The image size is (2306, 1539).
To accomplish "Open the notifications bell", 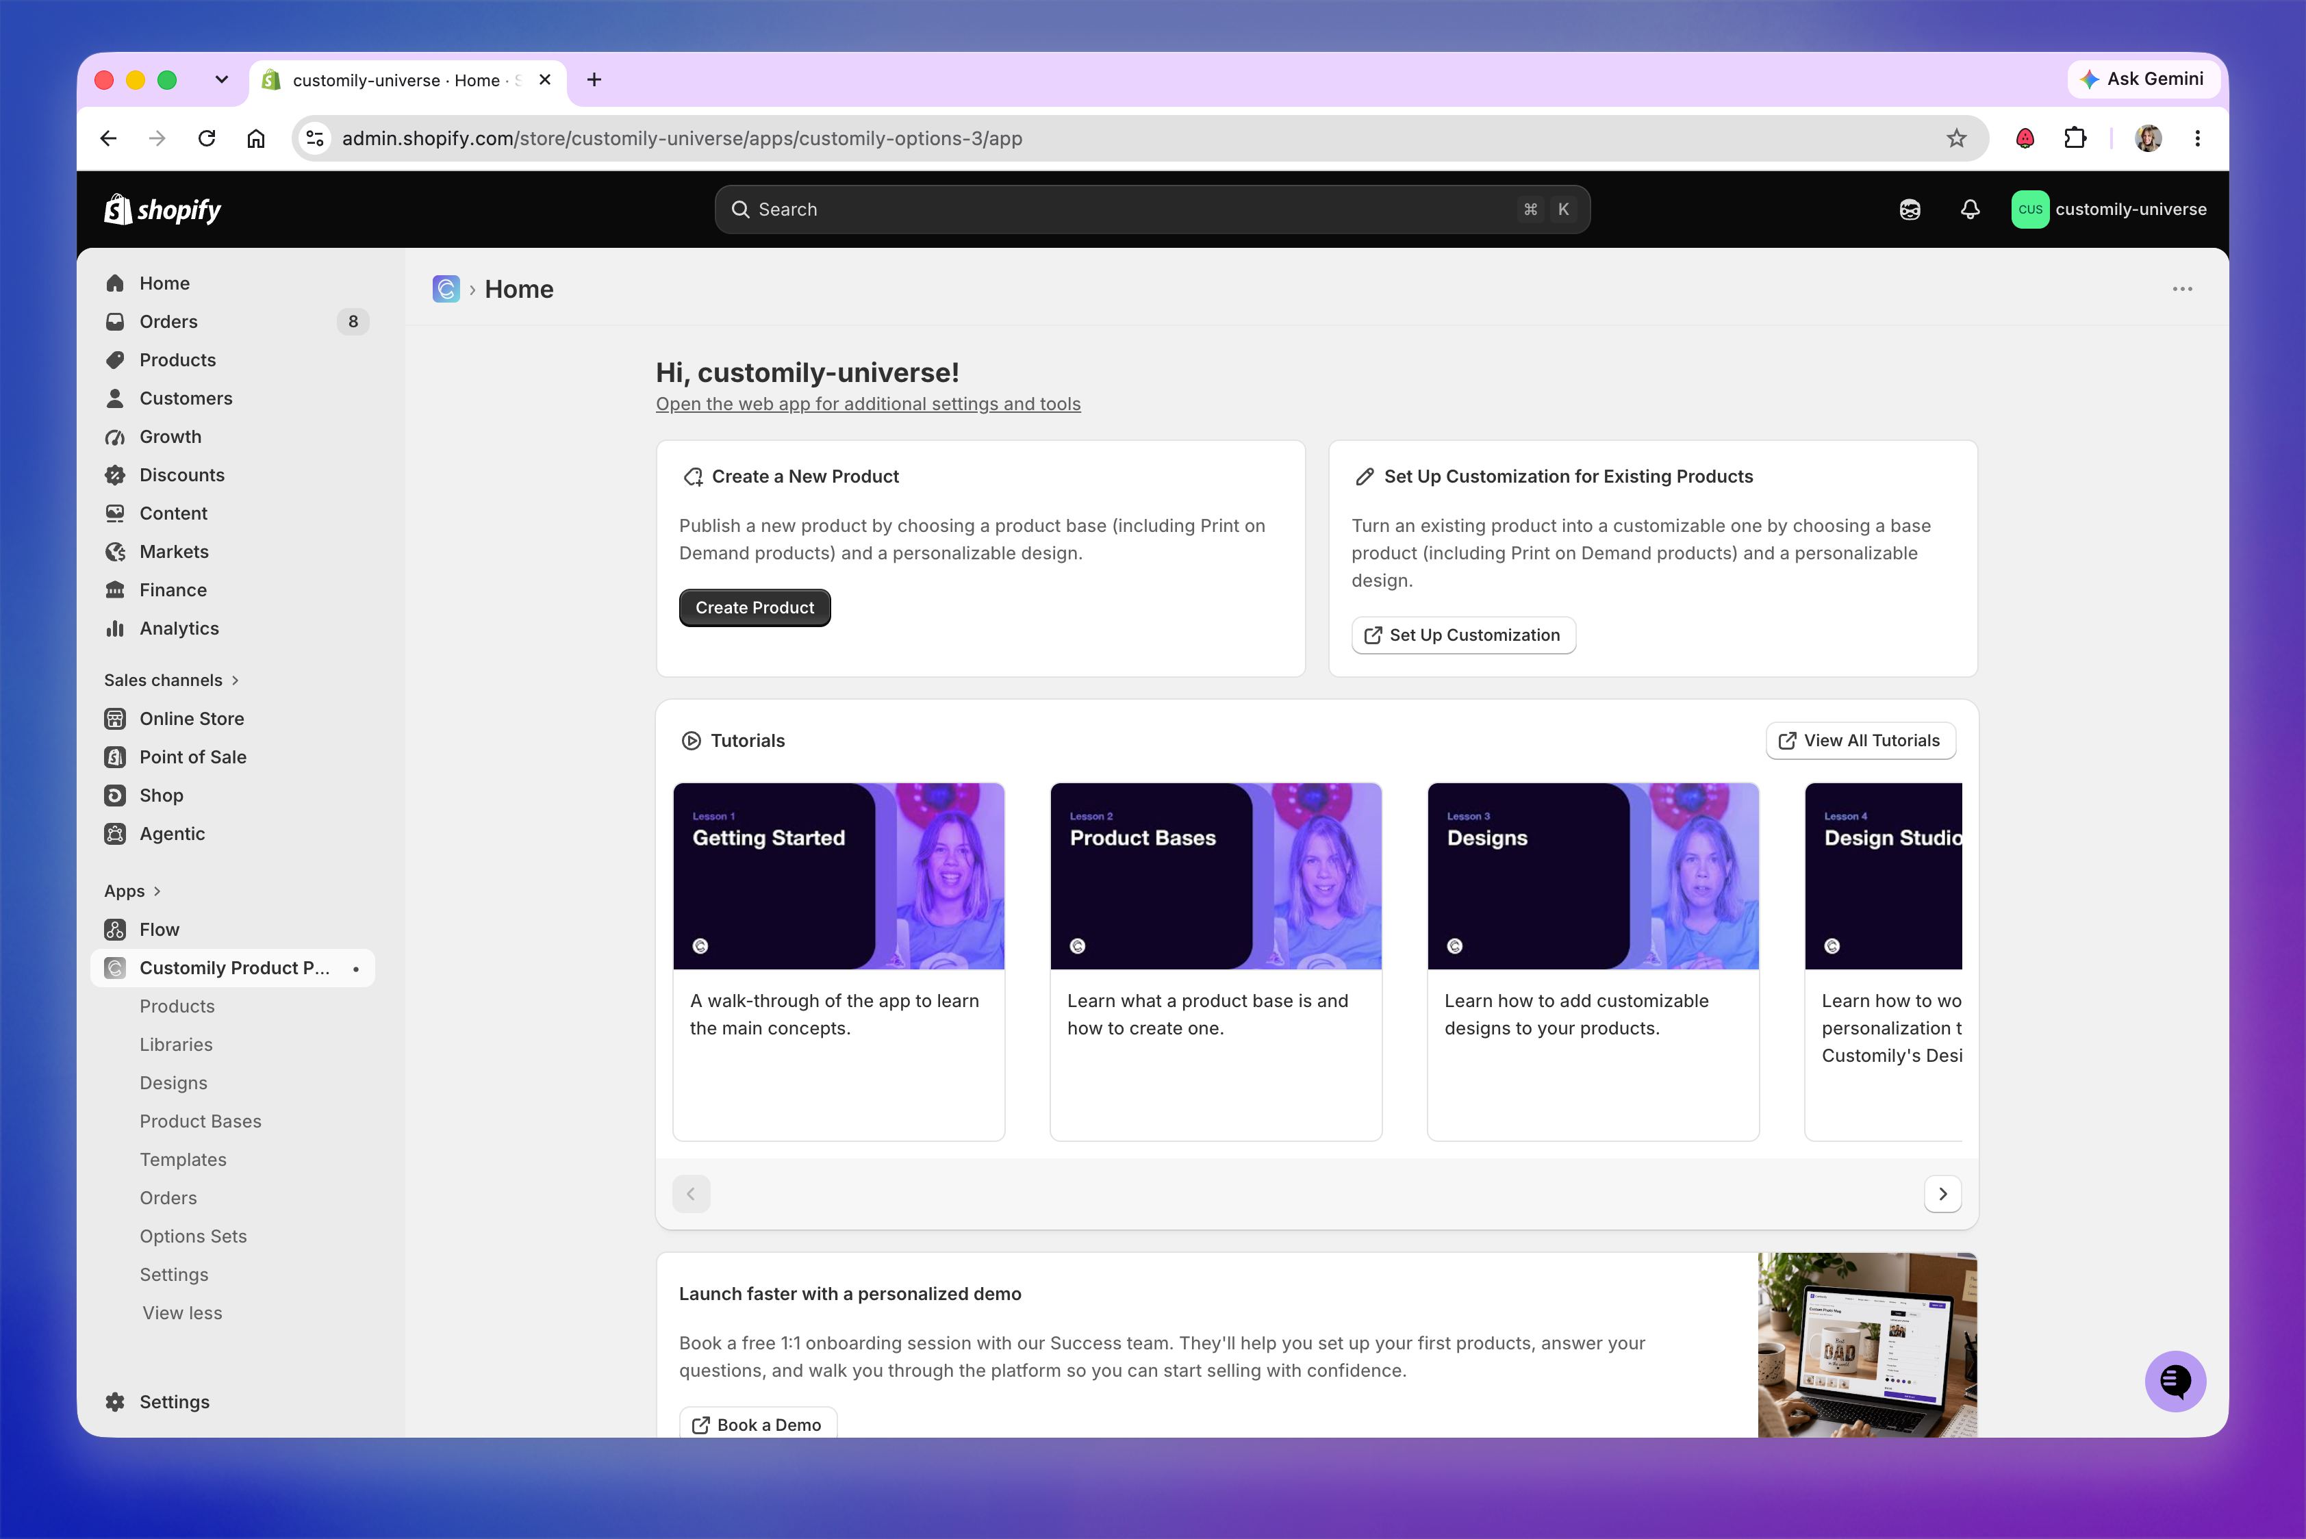I will [1969, 209].
